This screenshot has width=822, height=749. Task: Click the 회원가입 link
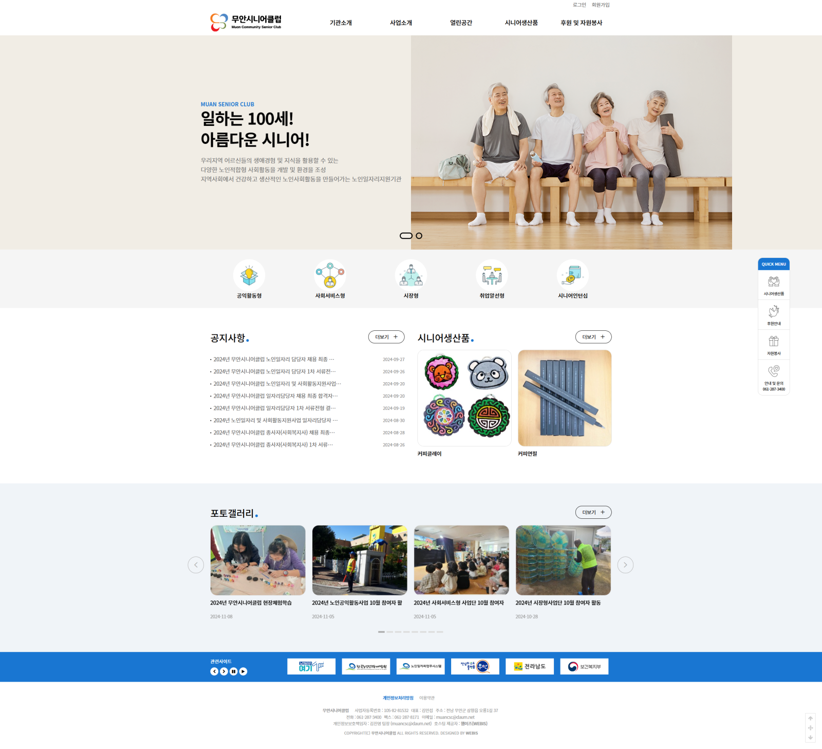[600, 5]
